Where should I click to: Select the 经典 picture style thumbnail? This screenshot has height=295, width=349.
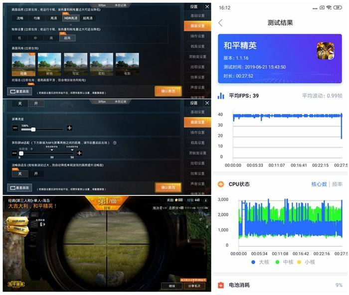coord(23,64)
